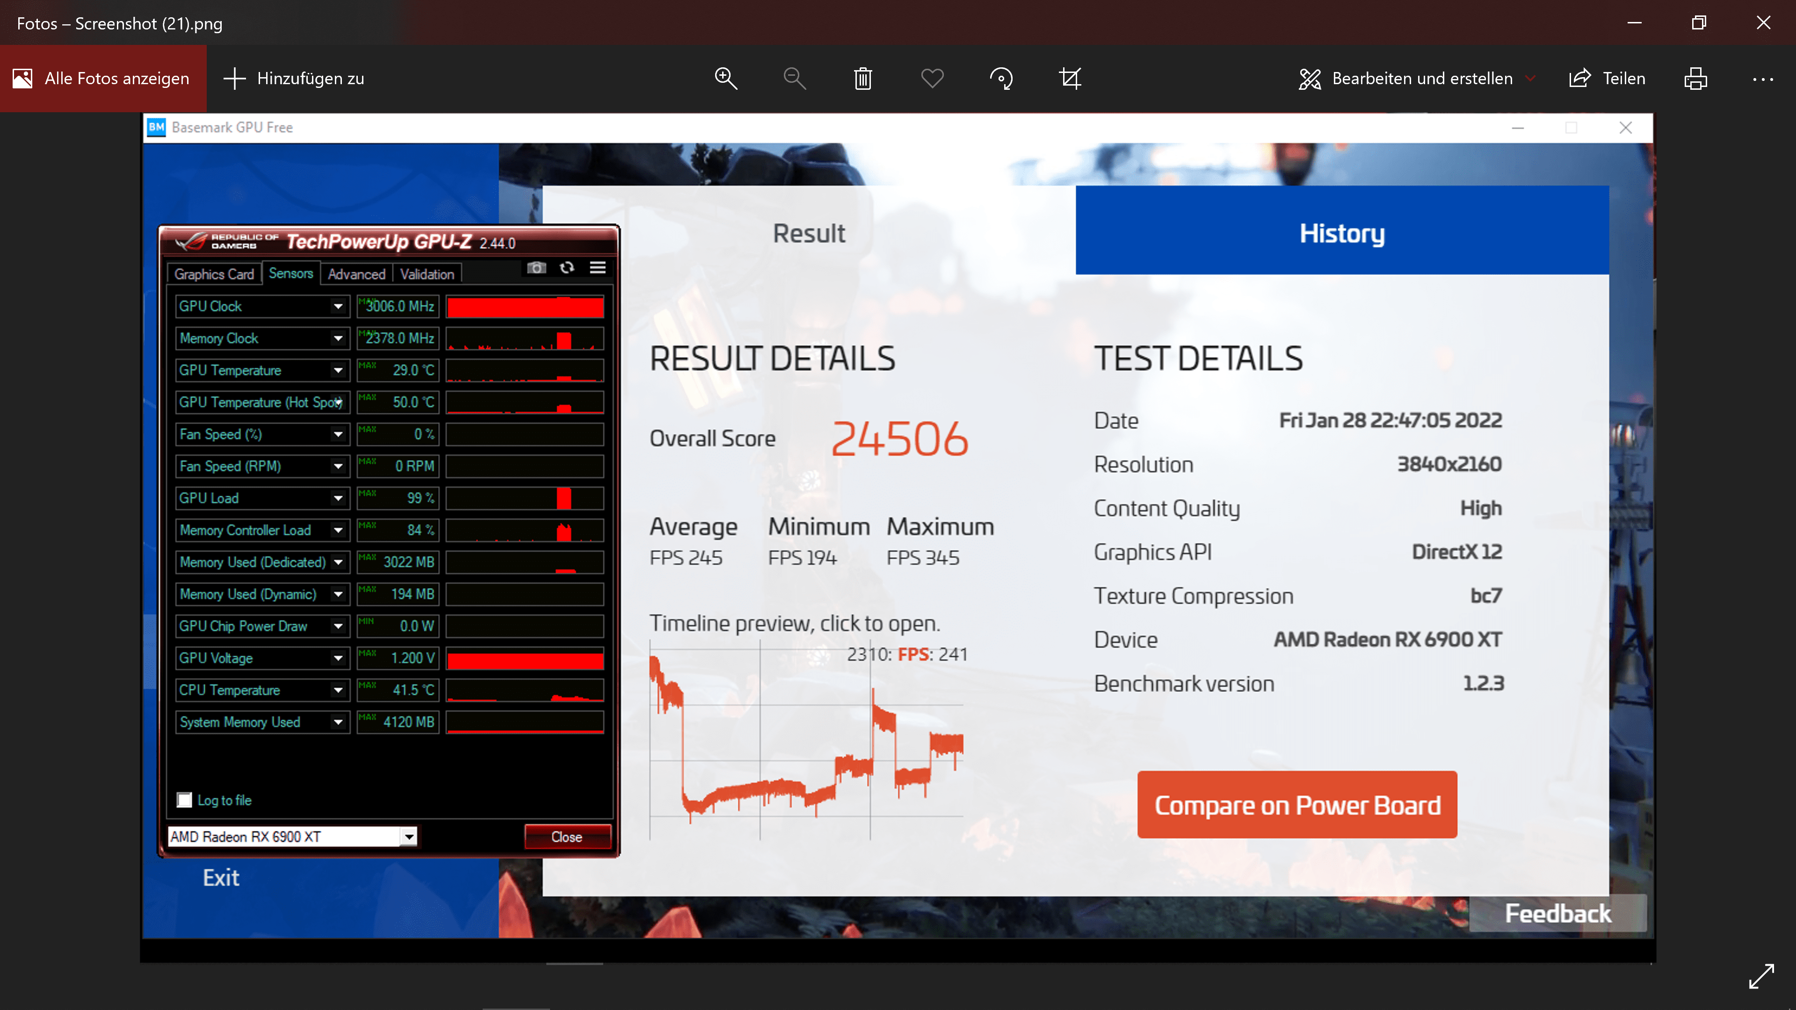Click the 4120 MB system memory value

[398, 722]
